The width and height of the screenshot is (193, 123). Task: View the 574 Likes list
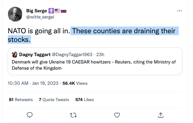pyautogui.click(x=85, y=100)
